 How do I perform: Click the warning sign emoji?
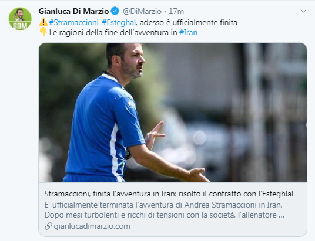43,22
